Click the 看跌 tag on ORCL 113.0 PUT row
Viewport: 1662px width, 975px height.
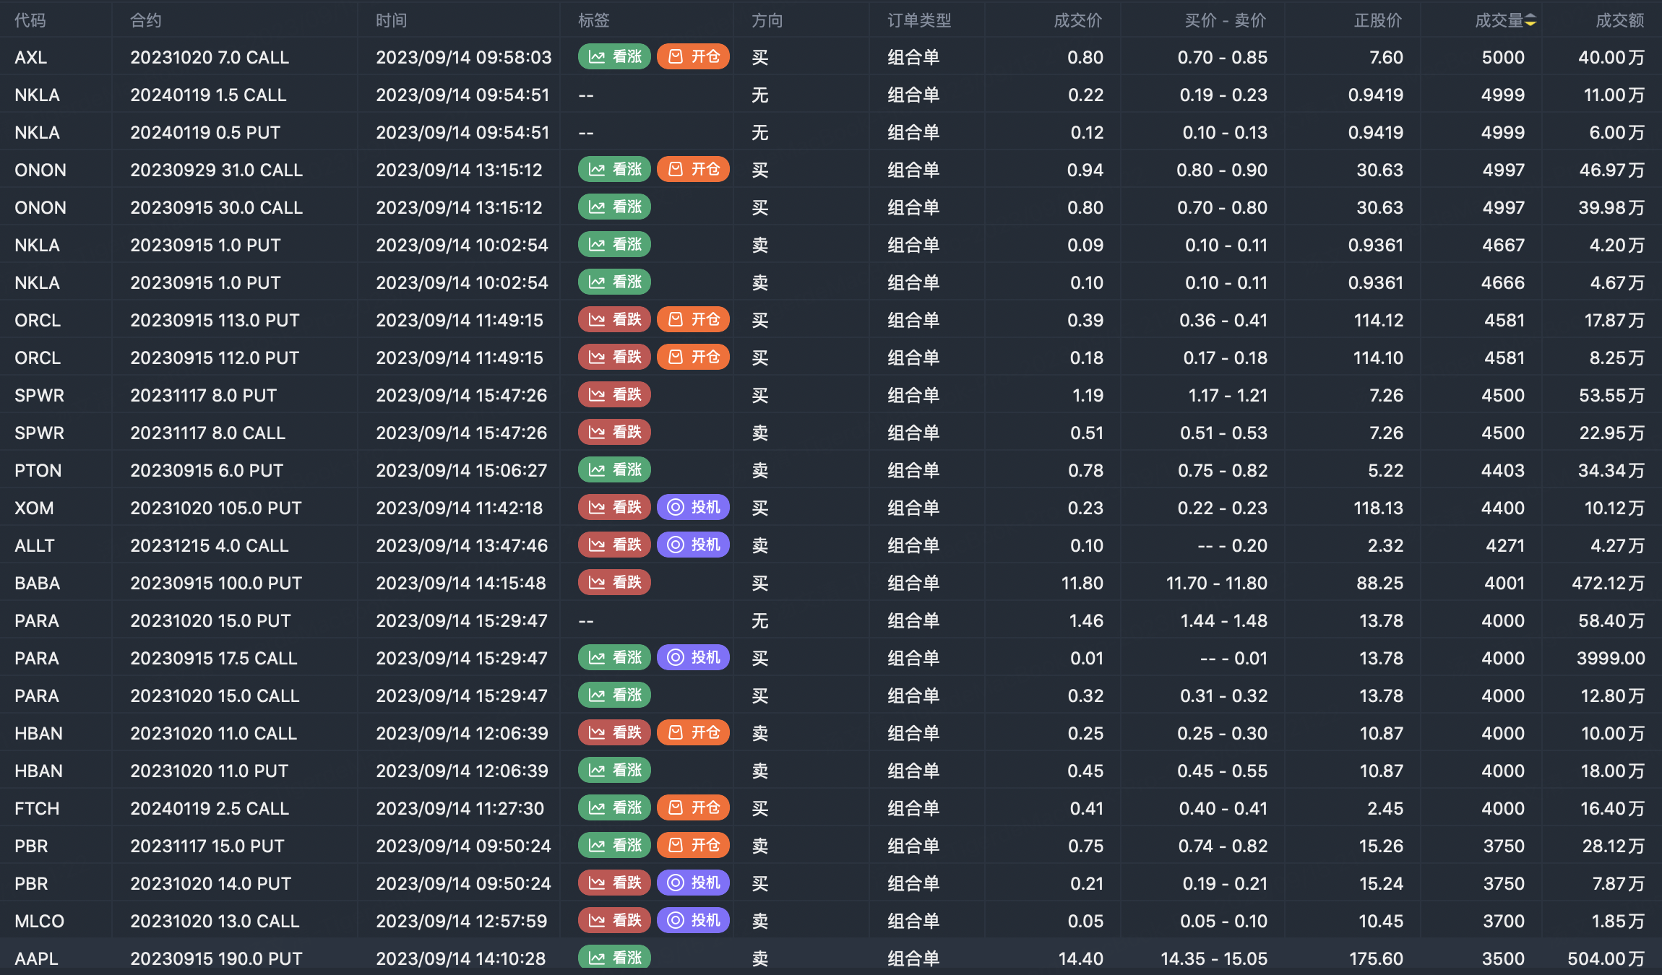click(x=614, y=319)
